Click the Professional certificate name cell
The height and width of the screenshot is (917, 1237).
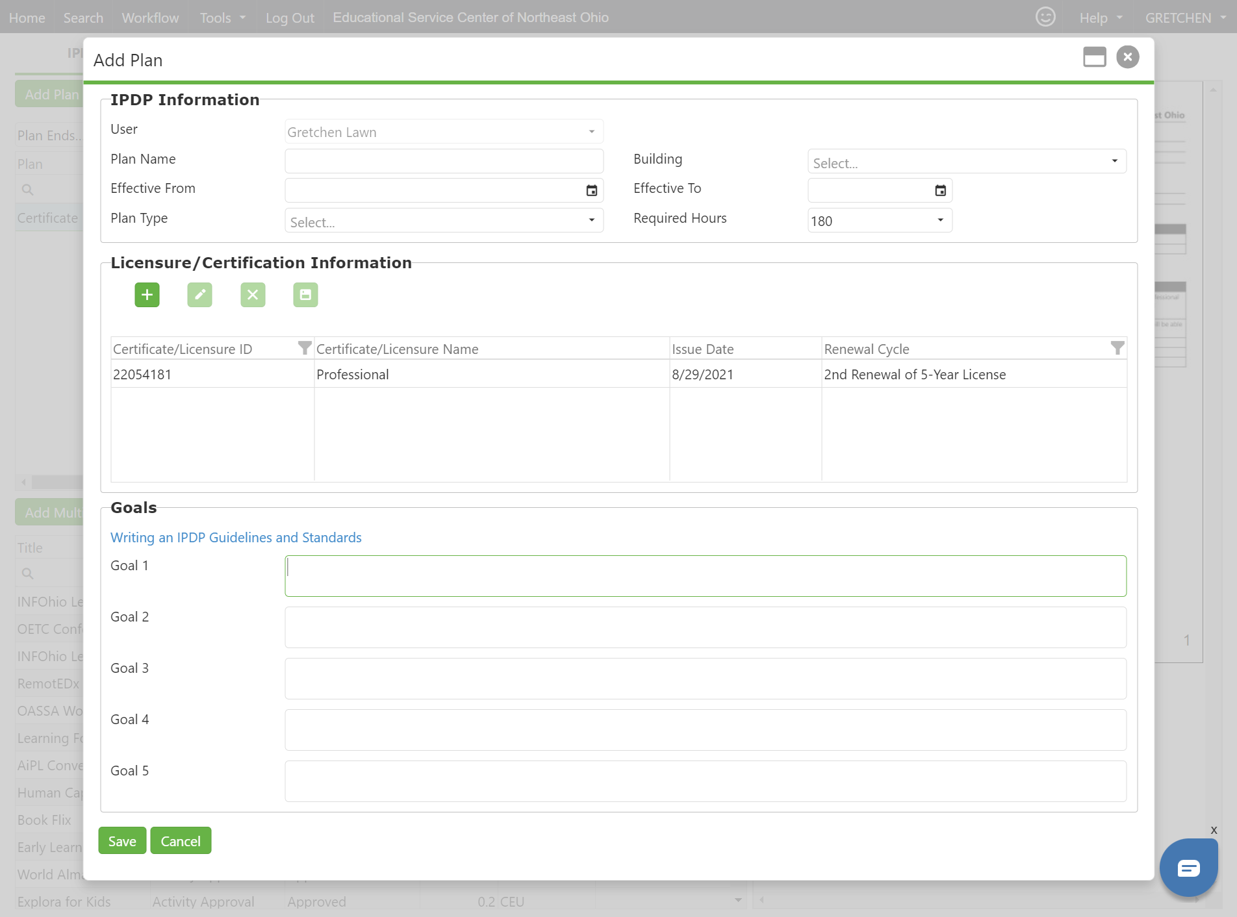point(492,374)
